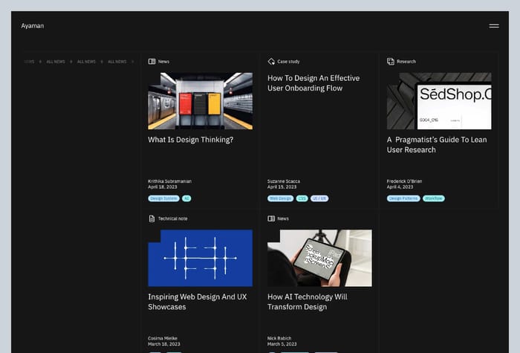The width and height of the screenshot is (520, 353).
Task: Select the 'AI' tag pill
Action: 186,198
